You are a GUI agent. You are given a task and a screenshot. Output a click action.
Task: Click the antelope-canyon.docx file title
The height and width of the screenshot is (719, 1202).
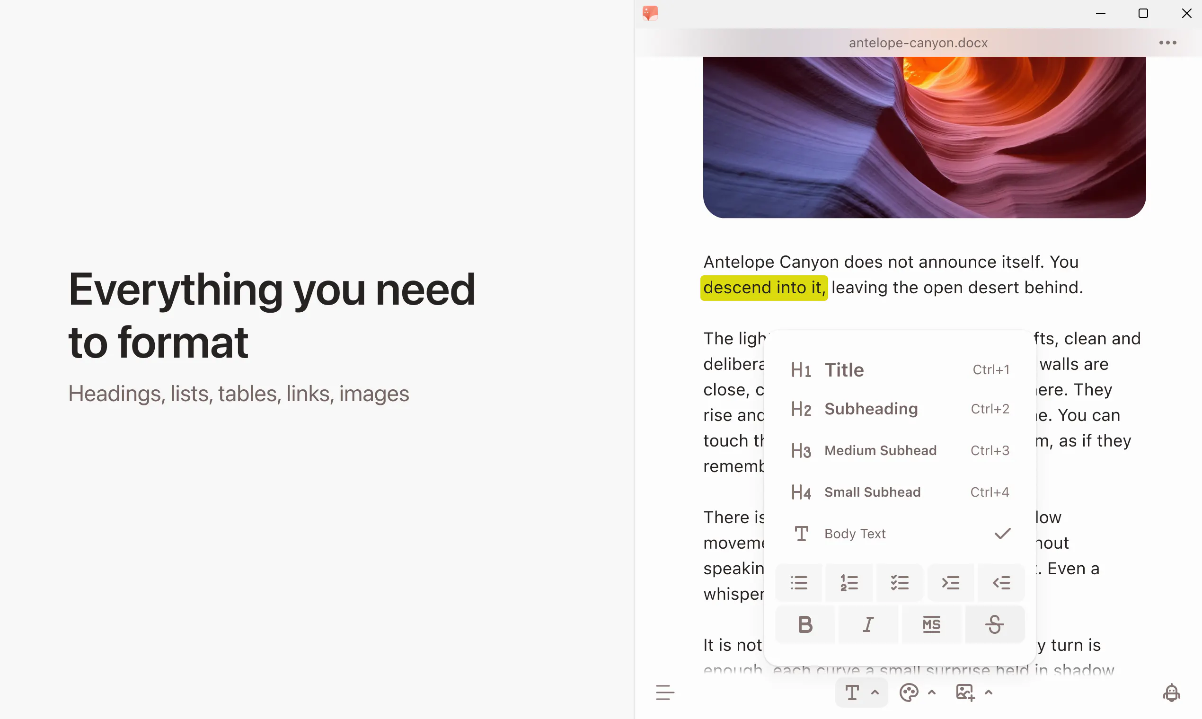[x=918, y=43]
